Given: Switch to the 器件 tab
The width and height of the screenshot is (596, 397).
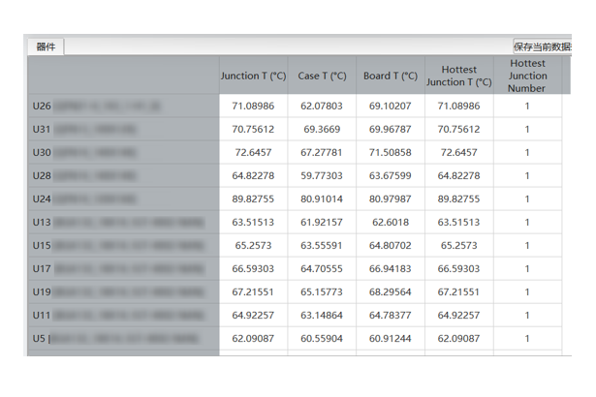Looking at the screenshot, I should coord(46,46).
